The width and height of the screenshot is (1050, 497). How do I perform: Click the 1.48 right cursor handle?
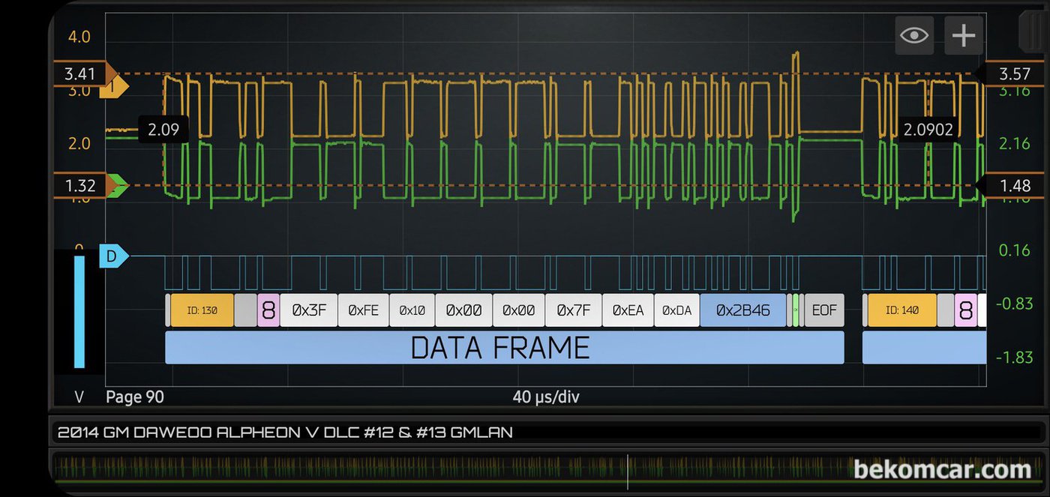(x=1015, y=185)
